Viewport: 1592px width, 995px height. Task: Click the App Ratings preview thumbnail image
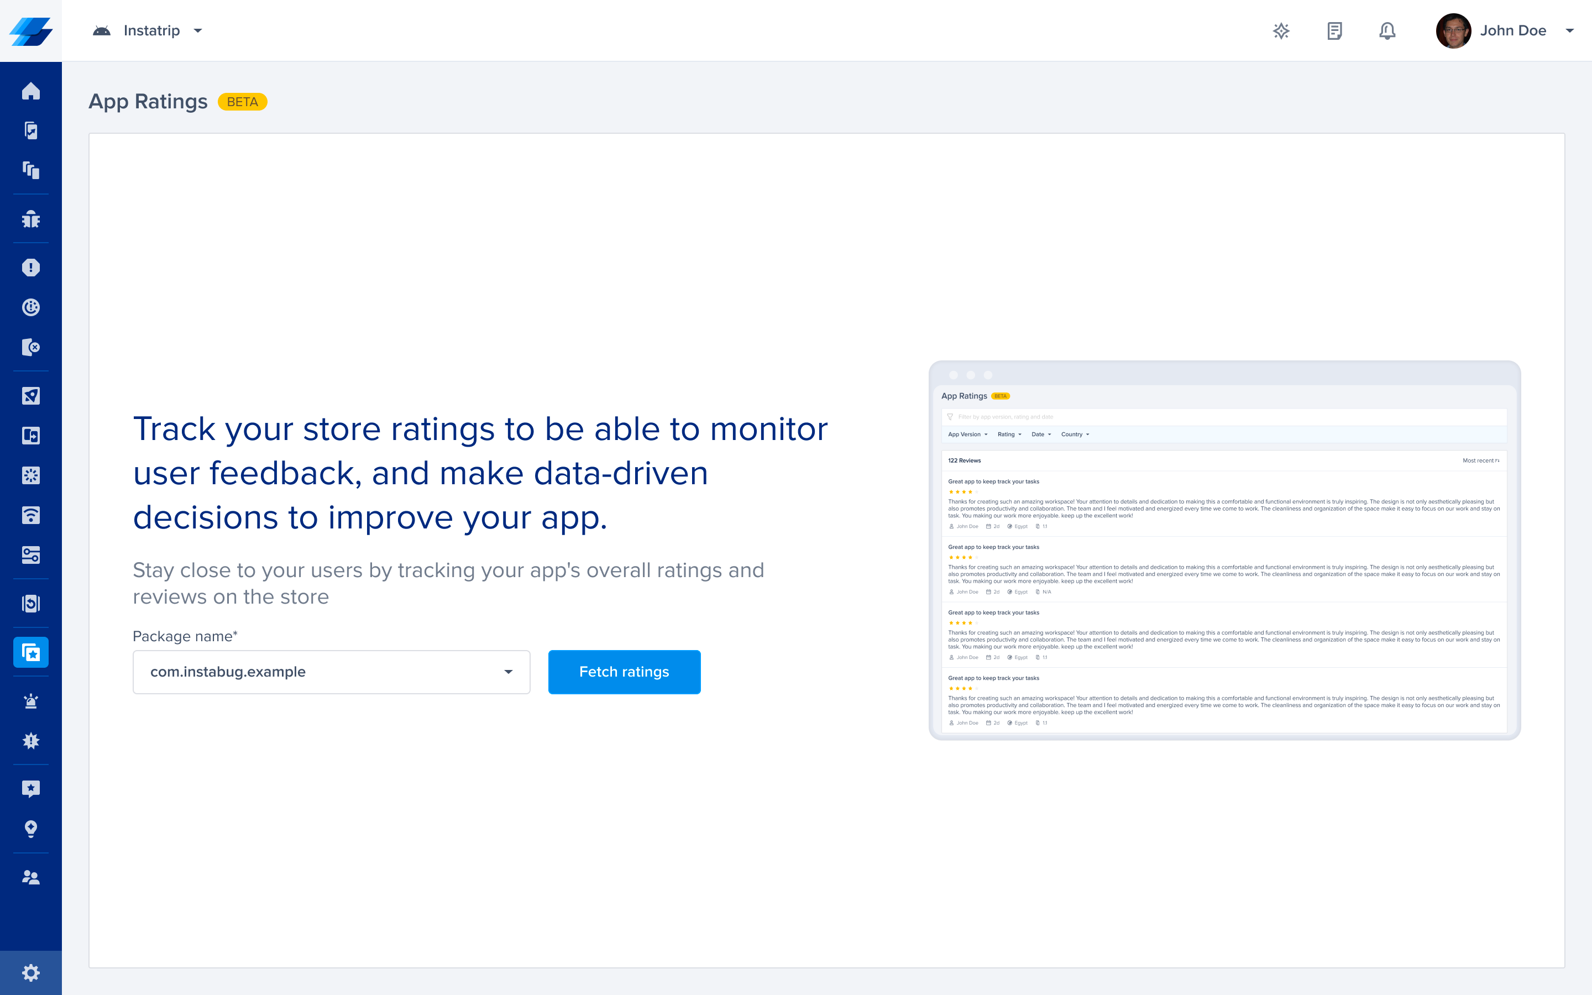coord(1224,550)
